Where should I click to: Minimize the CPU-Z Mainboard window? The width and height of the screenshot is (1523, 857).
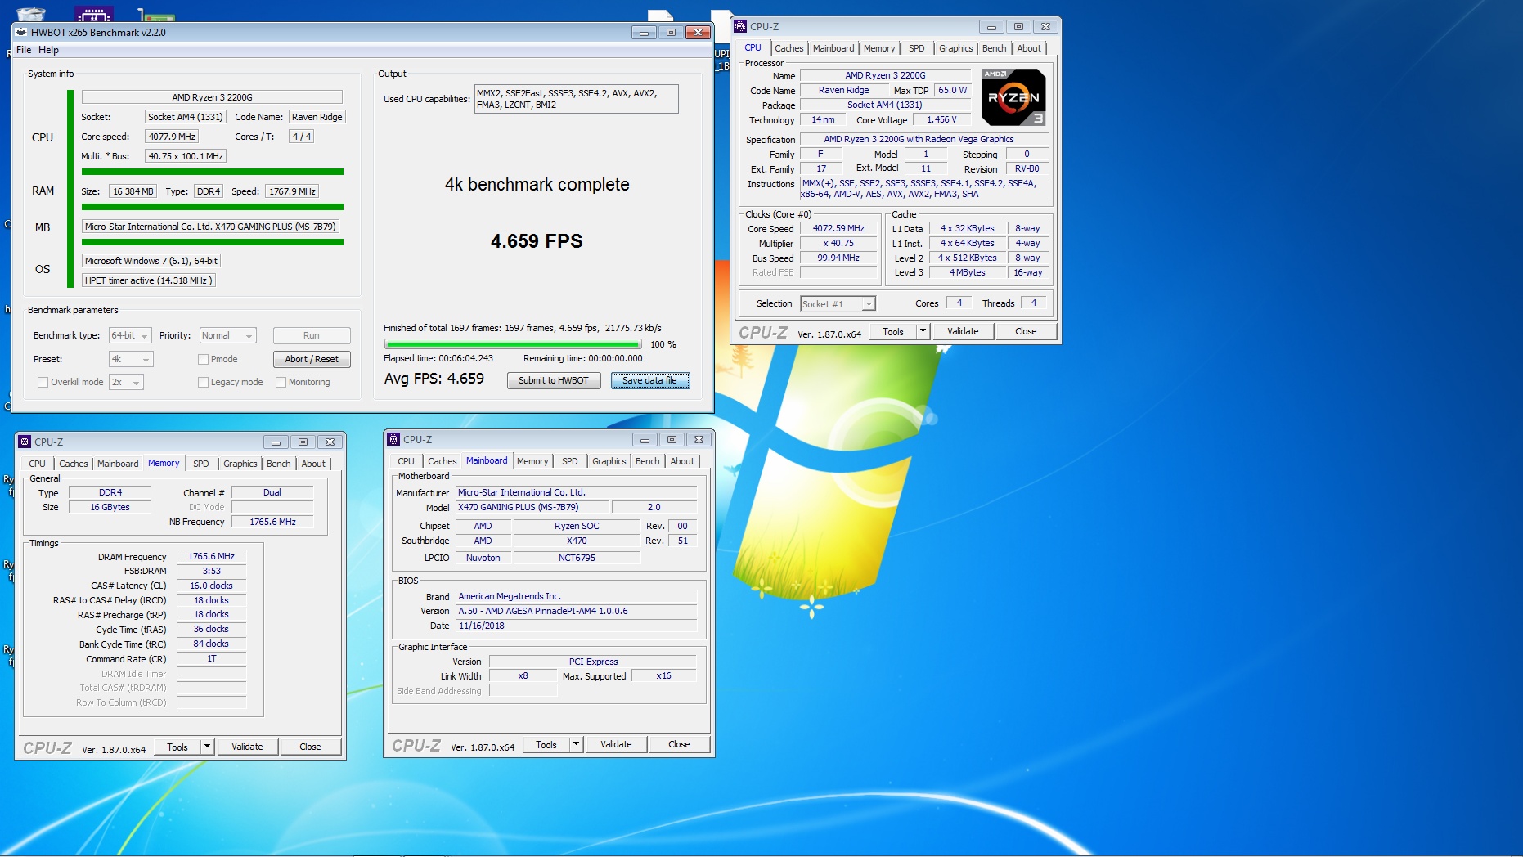645,440
